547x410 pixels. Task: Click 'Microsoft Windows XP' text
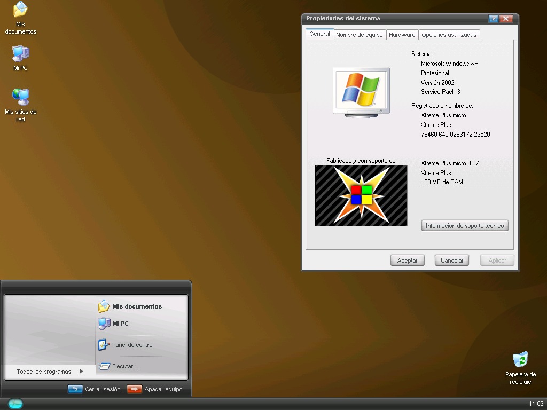(x=449, y=64)
